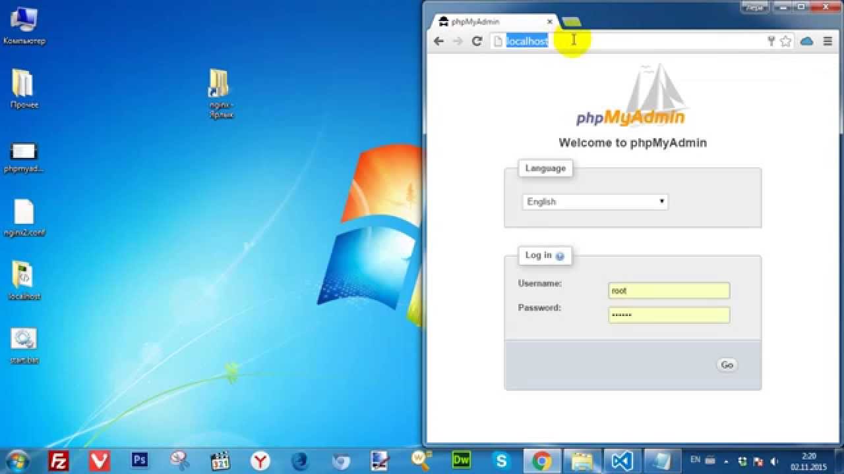Click the browser Forward arrow
The width and height of the screenshot is (844, 474).
[x=458, y=41]
